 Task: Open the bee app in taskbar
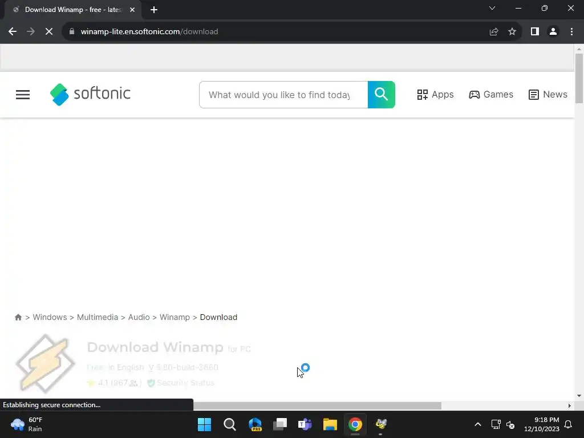point(380,424)
